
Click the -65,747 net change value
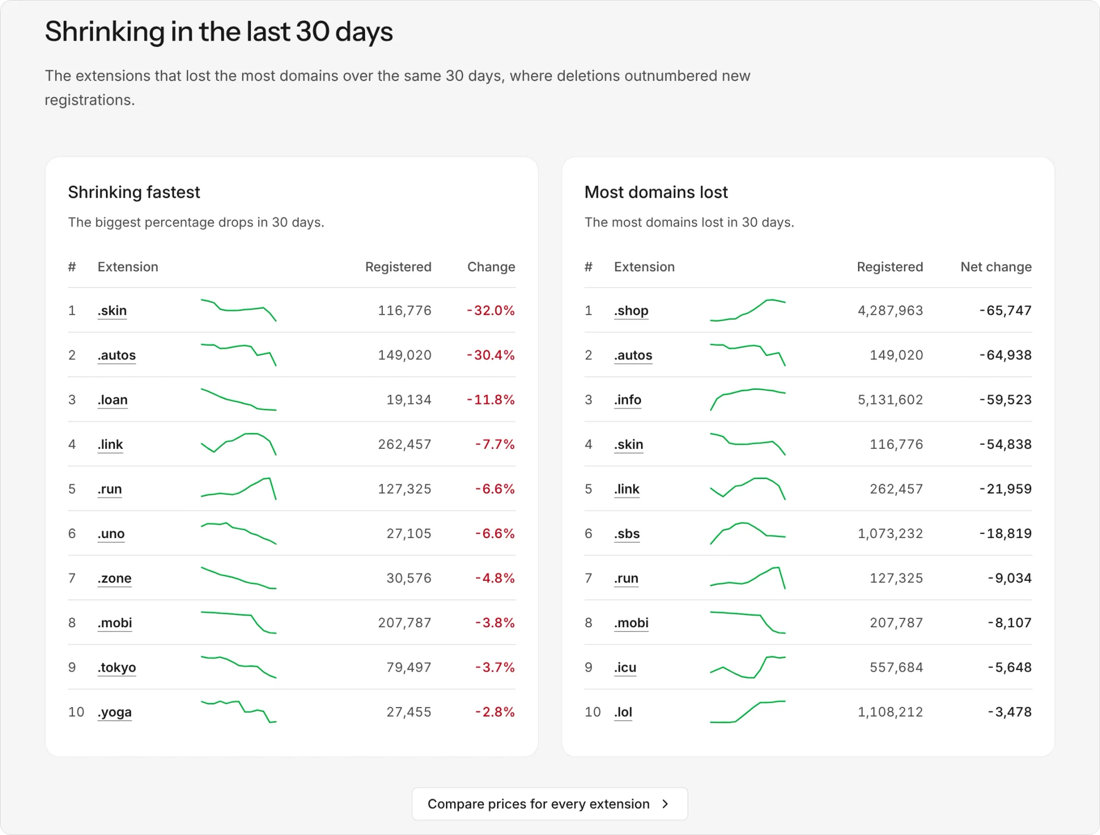[x=1006, y=311]
